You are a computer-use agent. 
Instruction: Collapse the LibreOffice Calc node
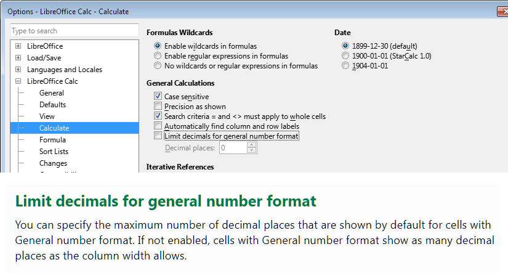18,81
